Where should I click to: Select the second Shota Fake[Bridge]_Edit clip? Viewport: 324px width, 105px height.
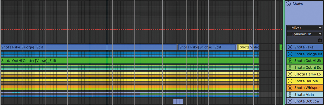[207, 47]
